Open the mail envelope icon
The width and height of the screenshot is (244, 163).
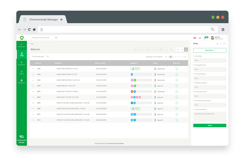[x=200, y=38]
